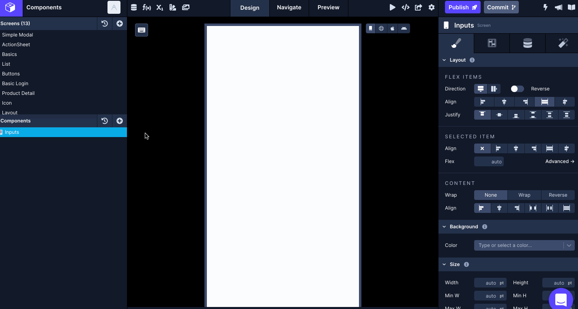
Task: Switch to the Preview tab
Action: tap(329, 7)
